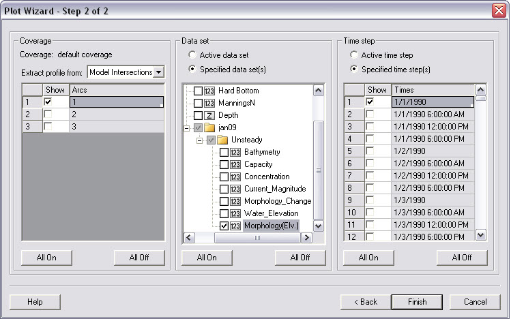Check Water_Elevation data set

click(x=224, y=213)
